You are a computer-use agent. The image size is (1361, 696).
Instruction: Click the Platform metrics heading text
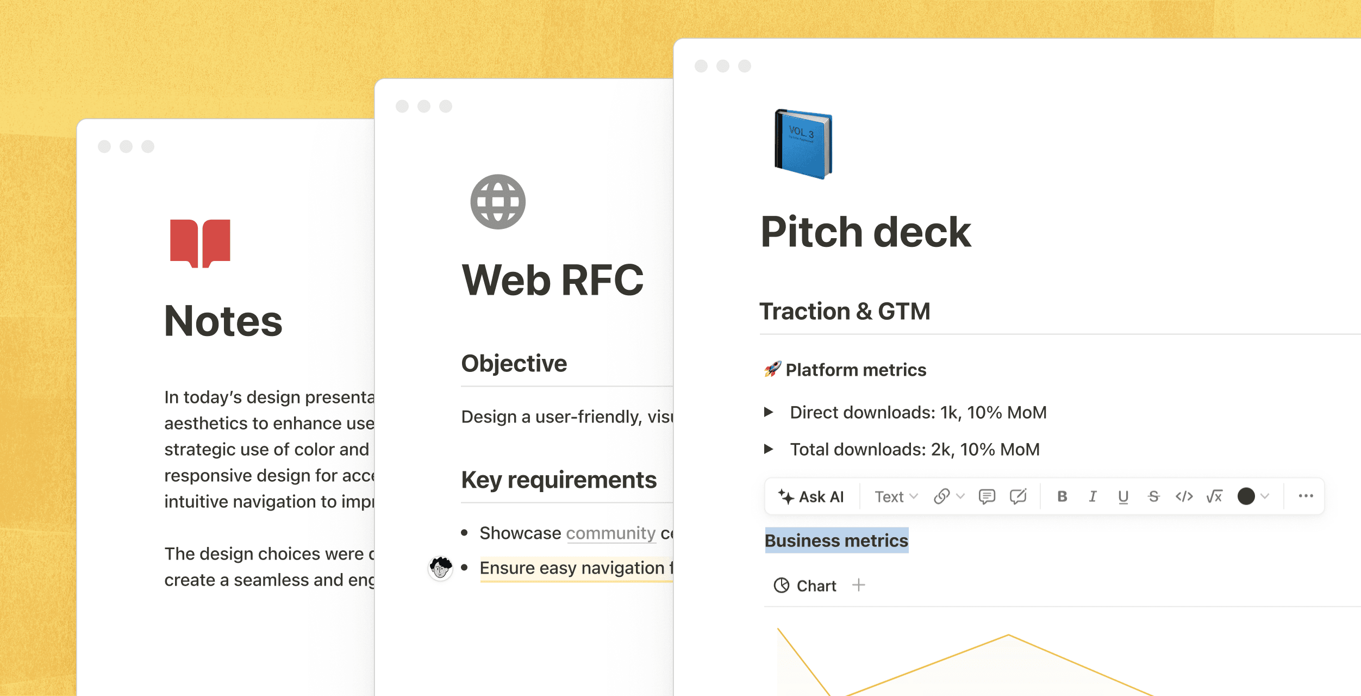[x=856, y=370]
